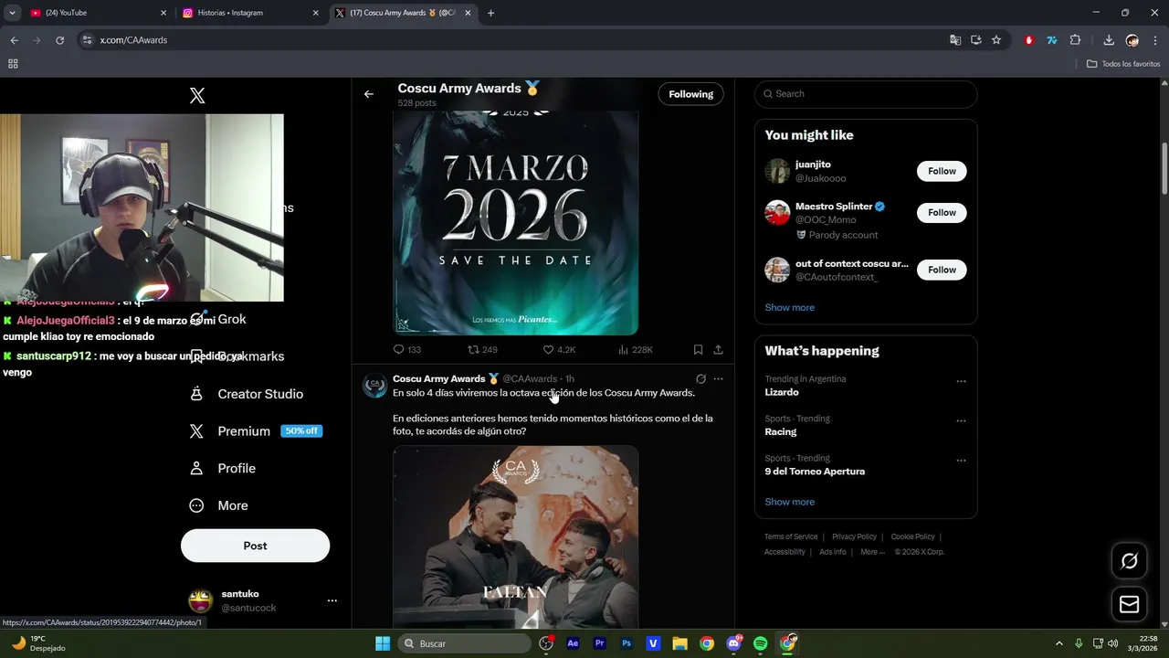Follow Maestro Splinter
Screen dimensions: 1169x658
click(942, 213)
